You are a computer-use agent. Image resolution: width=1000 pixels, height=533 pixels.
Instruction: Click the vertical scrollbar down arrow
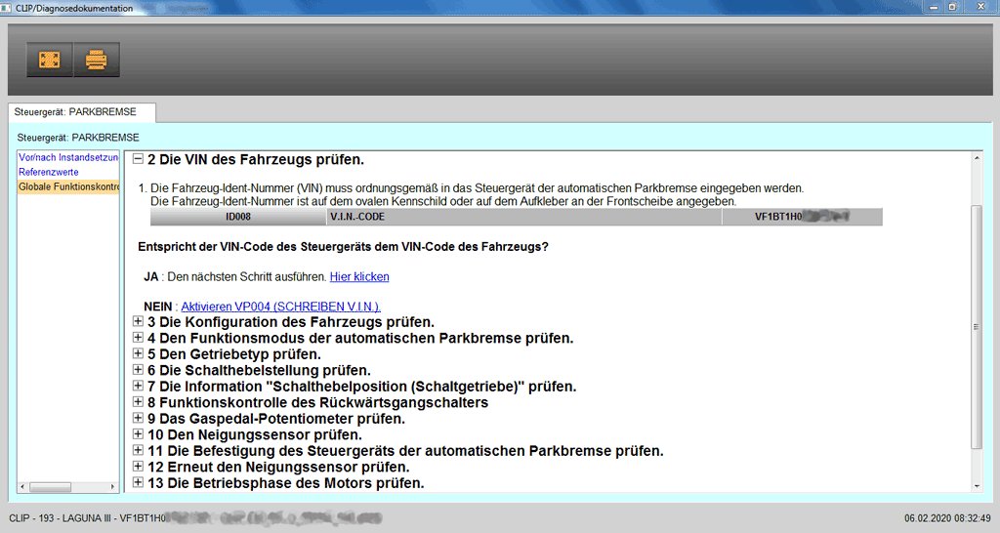[x=975, y=485]
